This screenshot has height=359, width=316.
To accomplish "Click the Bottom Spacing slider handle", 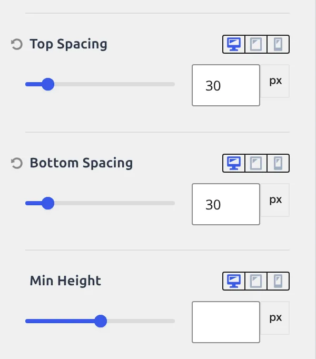I will click(48, 203).
